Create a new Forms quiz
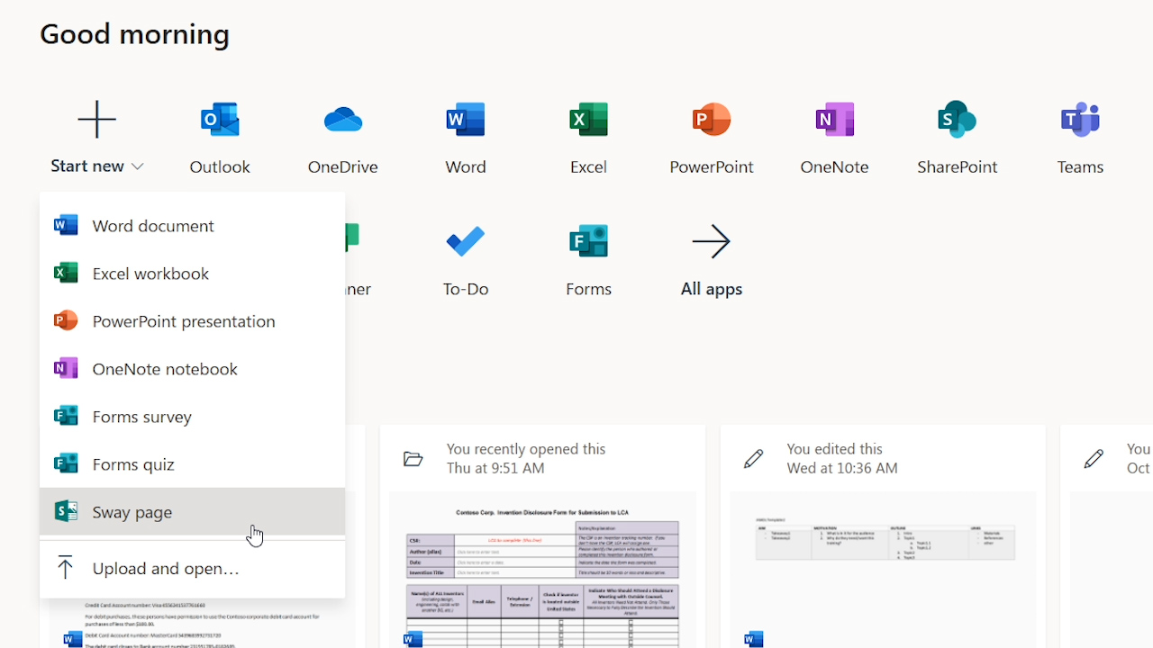 point(192,463)
